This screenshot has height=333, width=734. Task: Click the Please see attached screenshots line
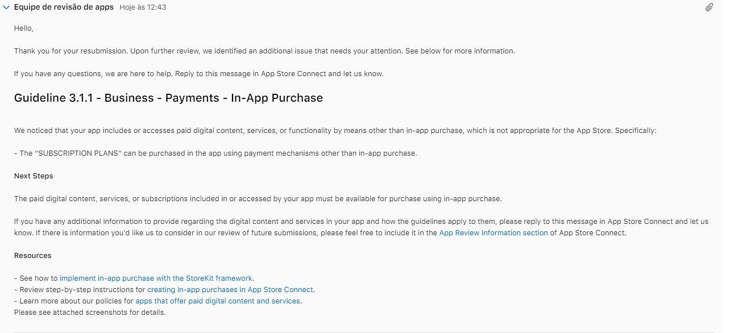coord(90,312)
